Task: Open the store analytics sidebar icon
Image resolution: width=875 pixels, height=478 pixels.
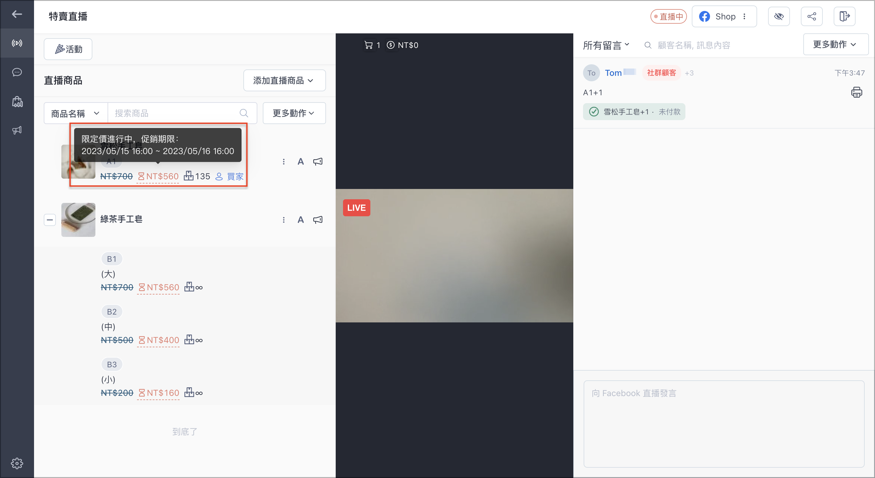Action: coord(17,101)
